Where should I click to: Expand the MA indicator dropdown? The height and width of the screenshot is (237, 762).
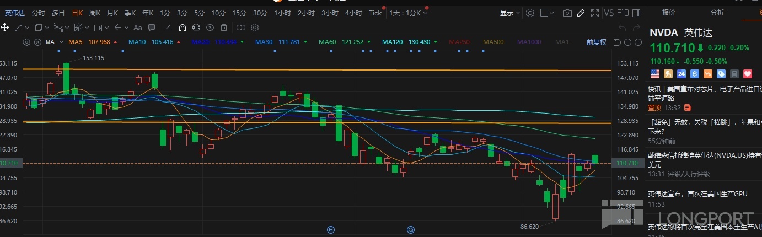[x=61, y=42]
